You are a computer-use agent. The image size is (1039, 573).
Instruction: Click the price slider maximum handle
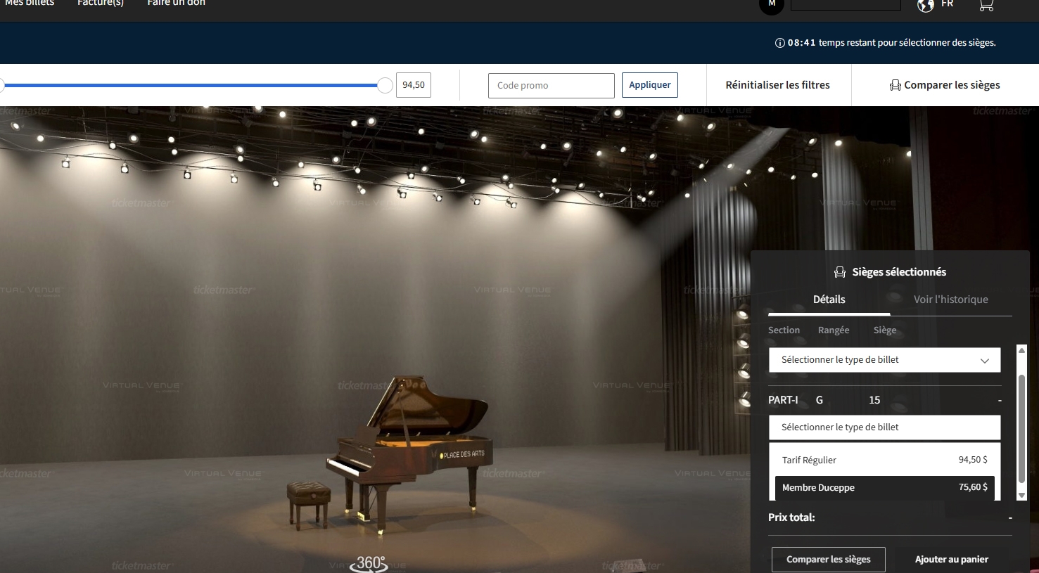tap(385, 86)
